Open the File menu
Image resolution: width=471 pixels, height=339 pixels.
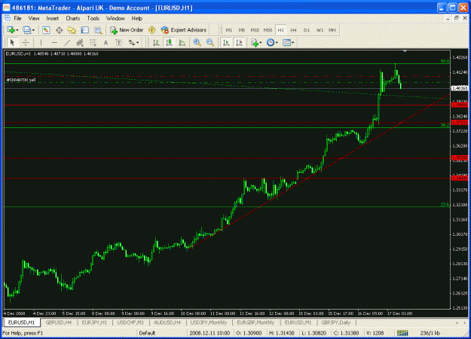coord(18,18)
